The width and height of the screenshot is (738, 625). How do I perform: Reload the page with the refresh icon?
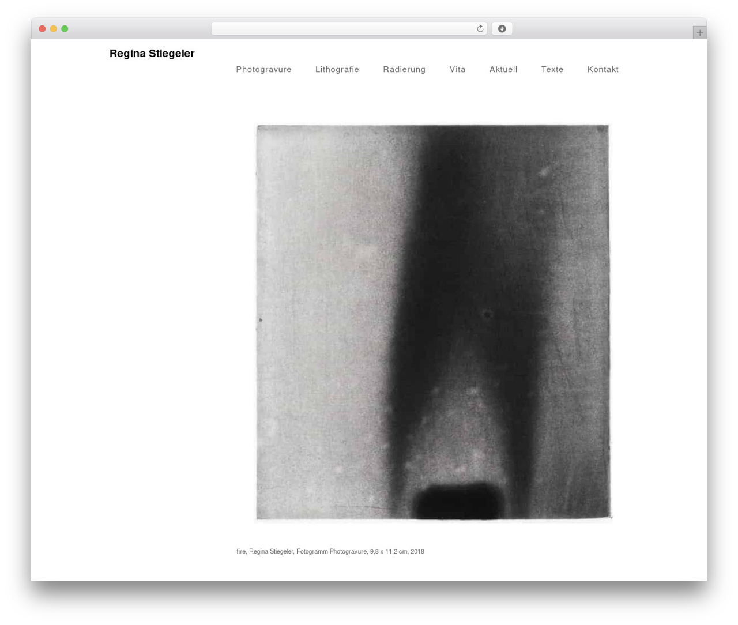click(x=480, y=29)
